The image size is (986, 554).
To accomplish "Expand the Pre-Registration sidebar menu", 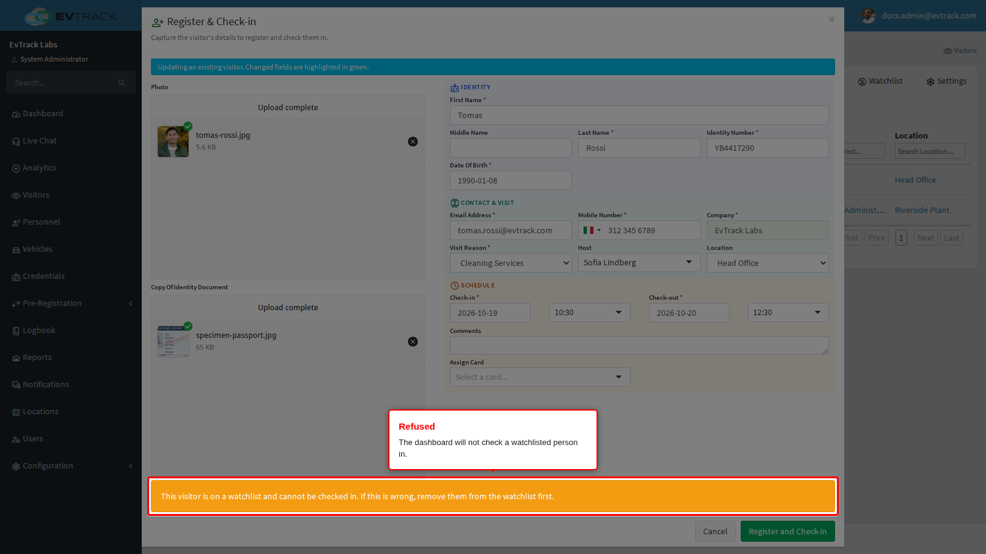I will pyautogui.click(x=71, y=303).
